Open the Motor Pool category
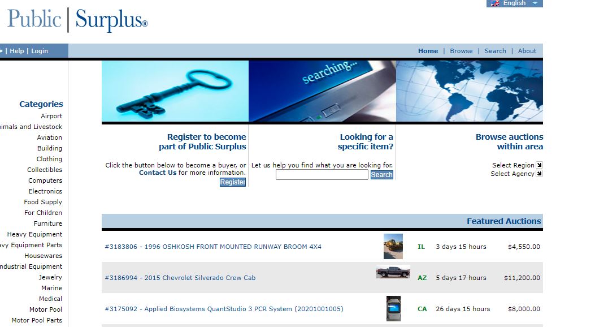 point(46,309)
